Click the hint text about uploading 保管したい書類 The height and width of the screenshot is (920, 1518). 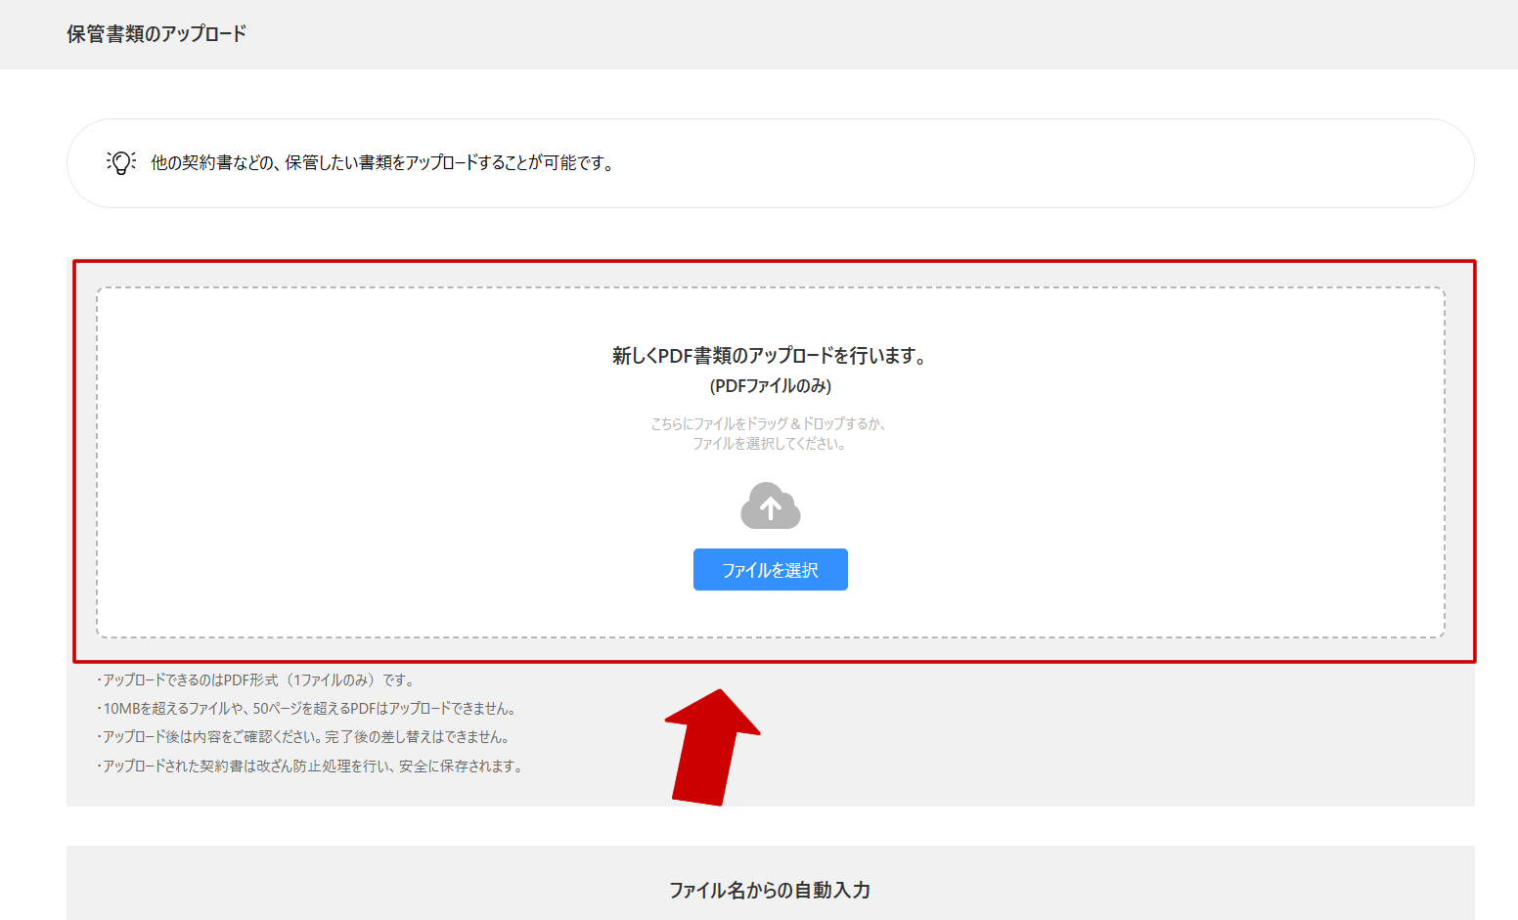click(x=381, y=164)
